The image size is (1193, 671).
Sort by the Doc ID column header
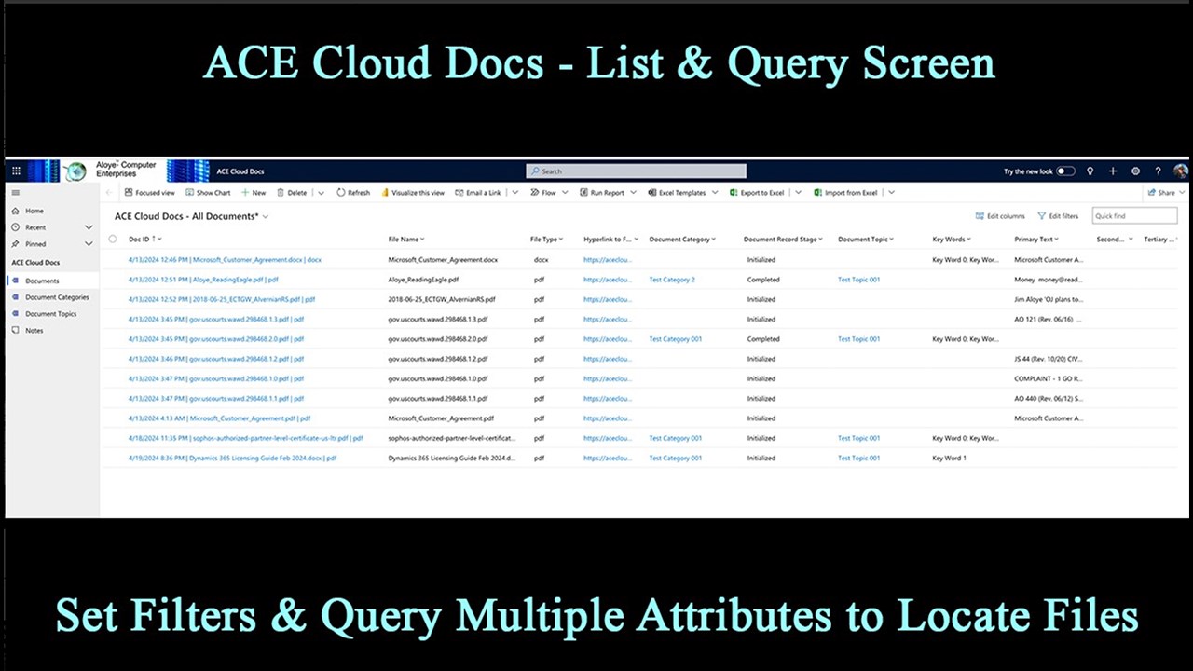pyautogui.click(x=144, y=240)
